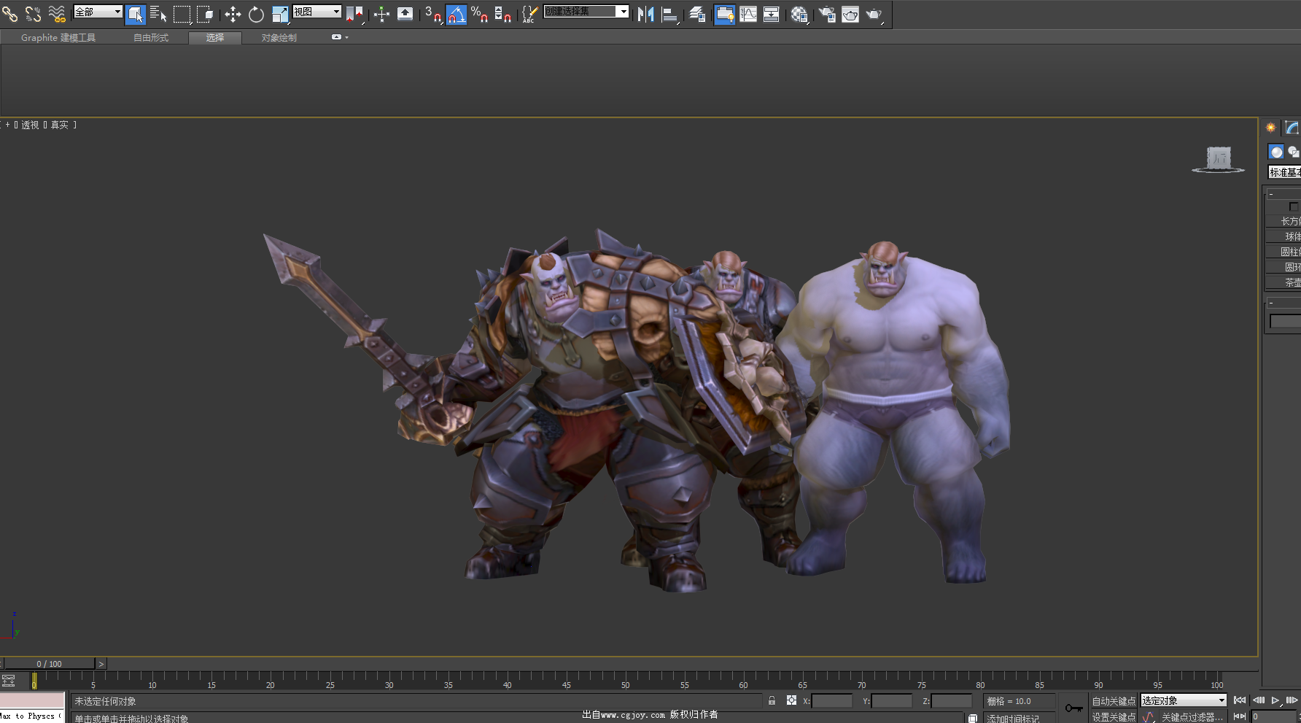Open the 全部 selection filter dropdown

[98, 12]
